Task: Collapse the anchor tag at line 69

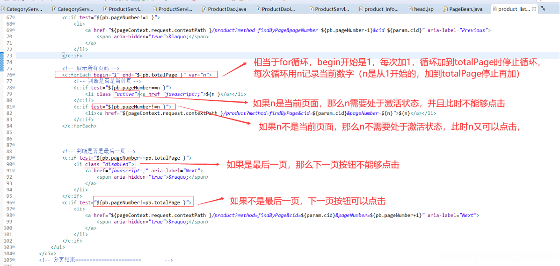Action: (x=14, y=30)
